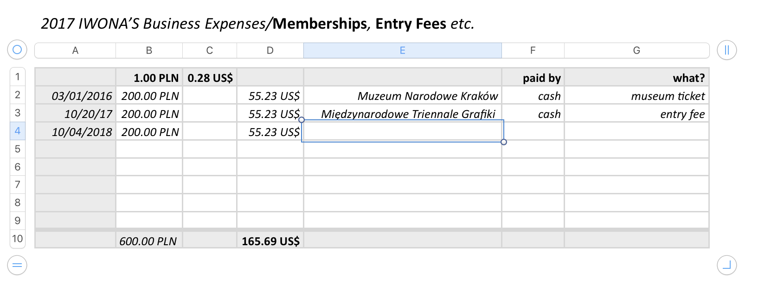Click the add-column handle icon

point(726,50)
